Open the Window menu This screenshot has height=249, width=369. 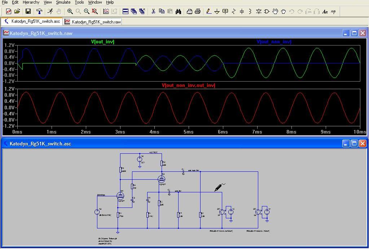pyautogui.click(x=95, y=3)
